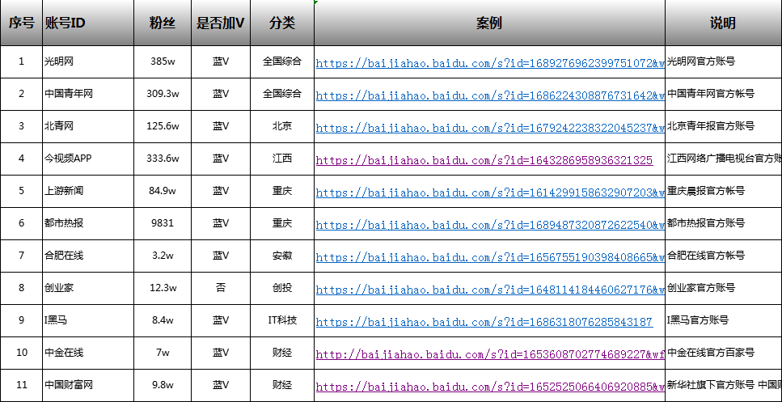Select the 序号 header cell

[x=21, y=23]
